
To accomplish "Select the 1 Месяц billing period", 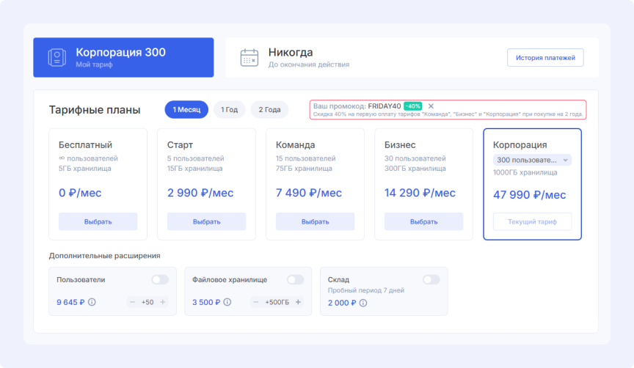I will (x=186, y=110).
